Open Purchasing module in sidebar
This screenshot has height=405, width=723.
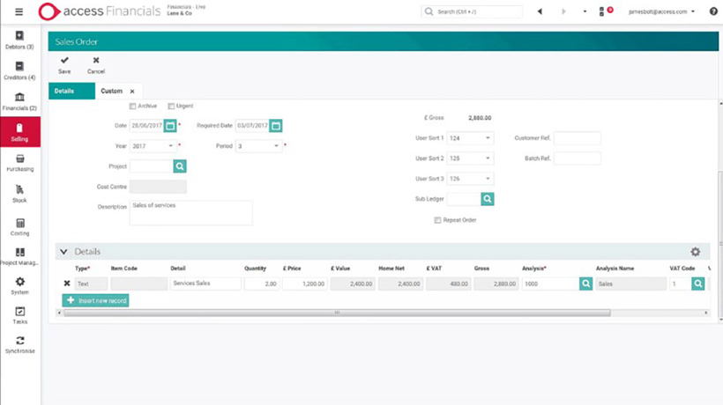(x=19, y=163)
